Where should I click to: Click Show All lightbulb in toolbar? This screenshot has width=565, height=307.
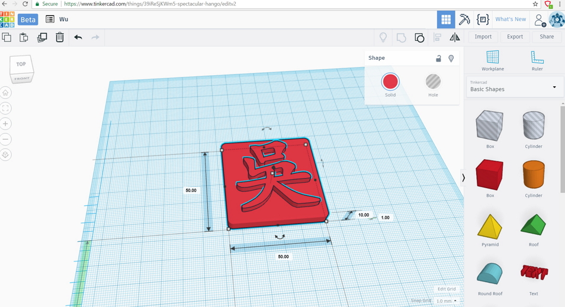[x=383, y=37]
